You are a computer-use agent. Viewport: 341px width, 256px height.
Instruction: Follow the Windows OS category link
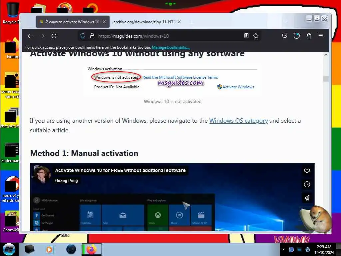[238, 121]
